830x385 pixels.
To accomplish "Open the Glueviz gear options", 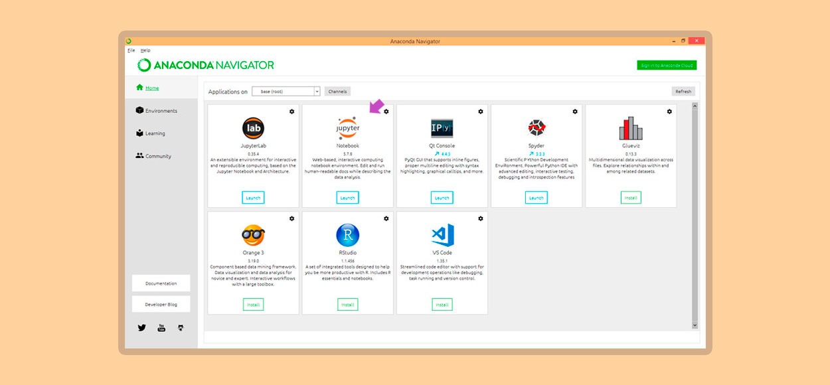I will point(669,111).
